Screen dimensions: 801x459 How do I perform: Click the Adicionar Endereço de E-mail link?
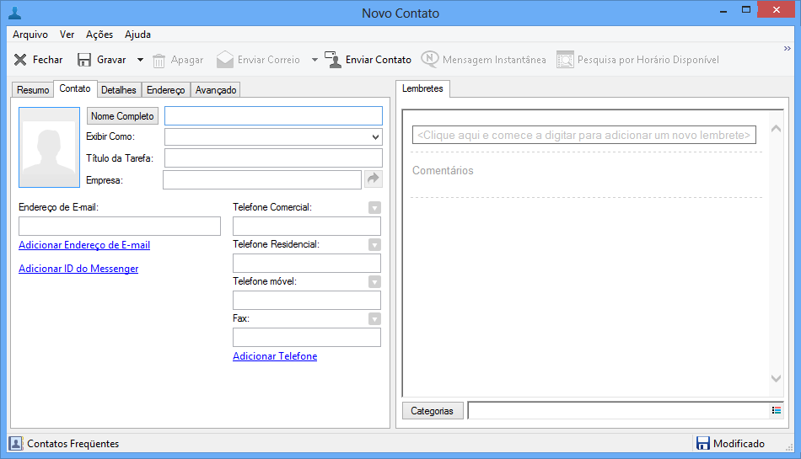pyautogui.click(x=84, y=245)
